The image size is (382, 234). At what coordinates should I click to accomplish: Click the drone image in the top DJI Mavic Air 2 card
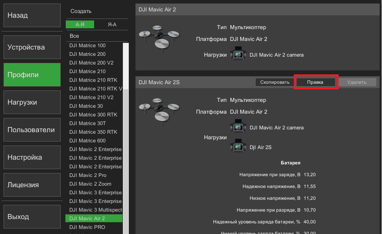(159, 39)
